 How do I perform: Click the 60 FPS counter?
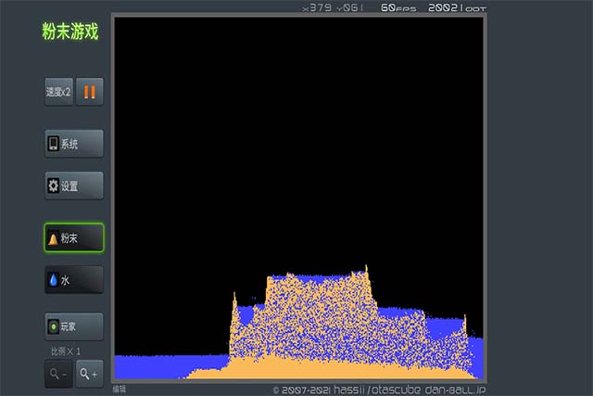click(x=398, y=7)
